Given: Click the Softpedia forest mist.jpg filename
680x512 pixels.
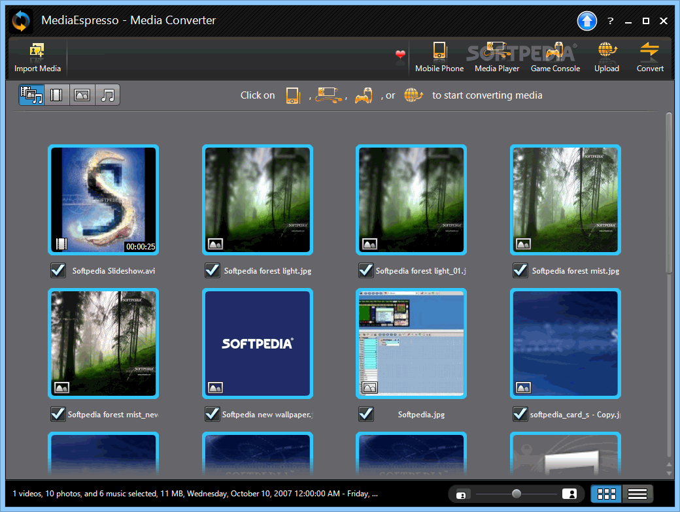Looking at the screenshot, I should click(x=575, y=271).
